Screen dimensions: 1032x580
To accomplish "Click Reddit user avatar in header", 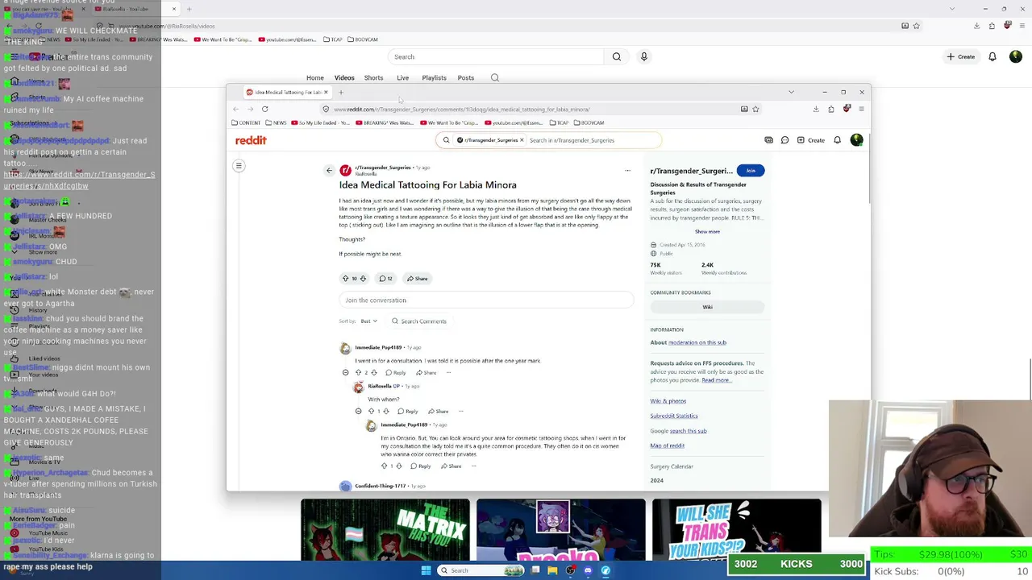I will [x=856, y=140].
